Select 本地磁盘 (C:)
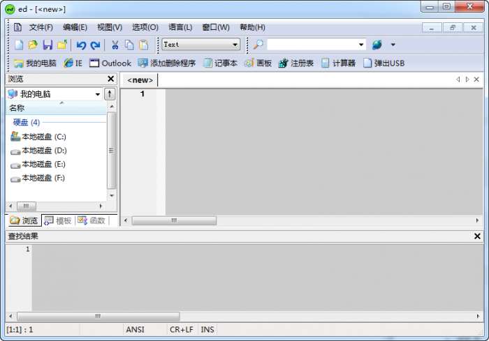 pos(38,137)
